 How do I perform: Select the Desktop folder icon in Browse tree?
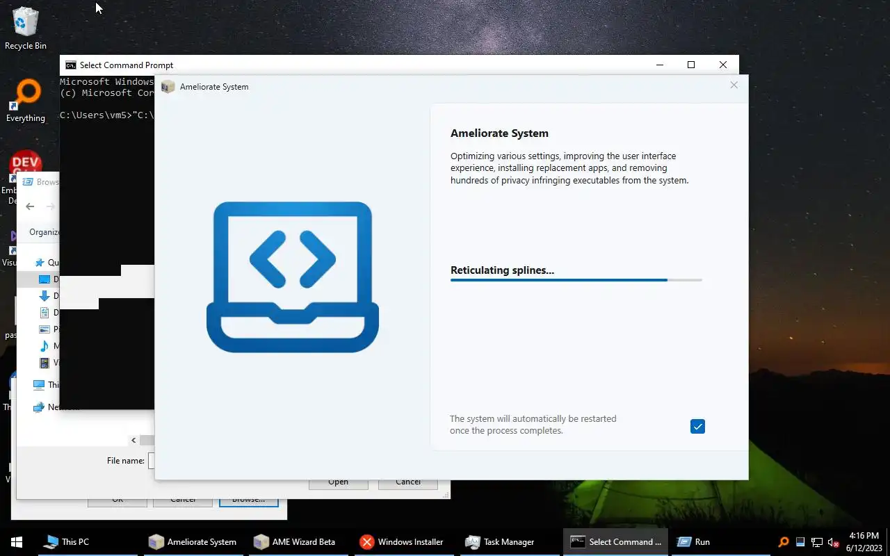tap(44, 279)
